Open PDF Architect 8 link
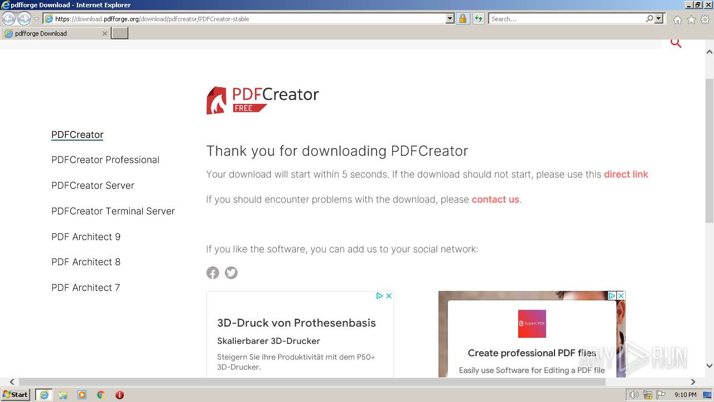This screenshot has height=402, width=714. [x=86, y=262]
